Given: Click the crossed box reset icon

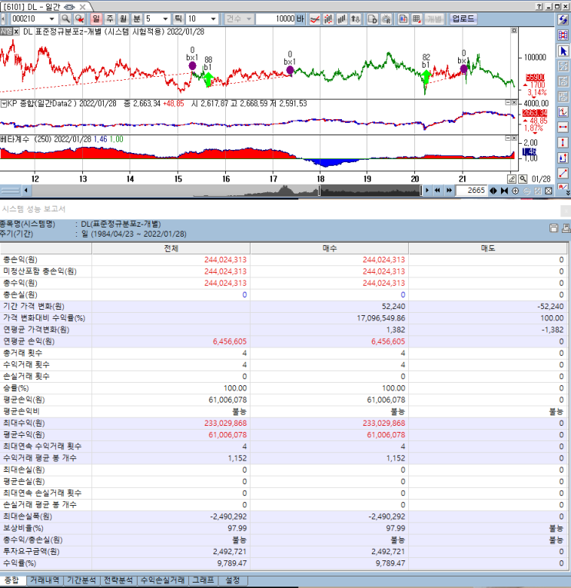Looking at the screenshot, I should pyautogui.click(x=549, y=191).
